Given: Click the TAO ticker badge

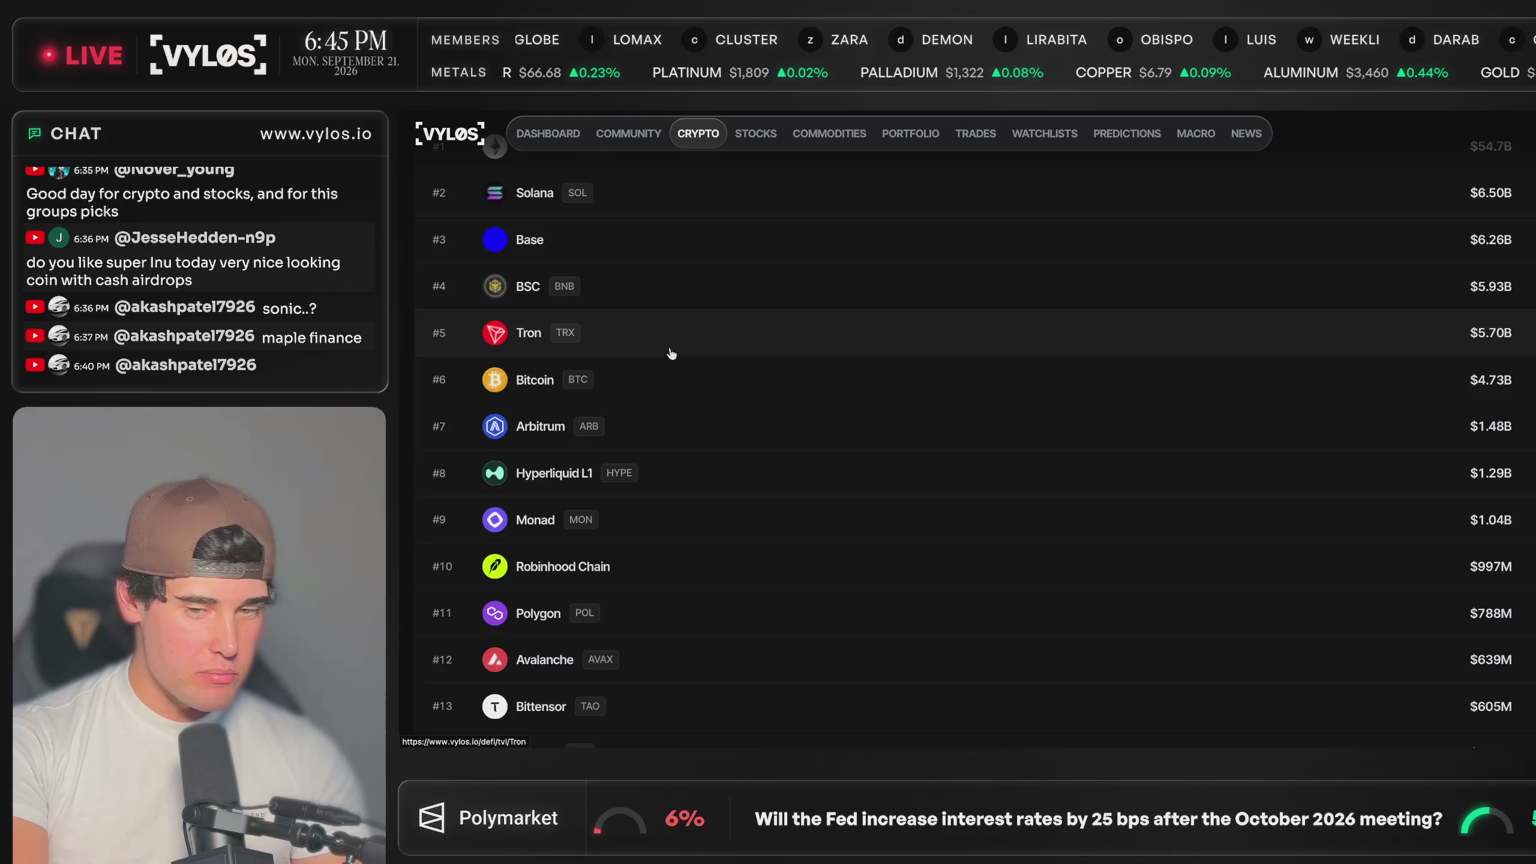Looking at the screenshot, I should coord(590,706).
